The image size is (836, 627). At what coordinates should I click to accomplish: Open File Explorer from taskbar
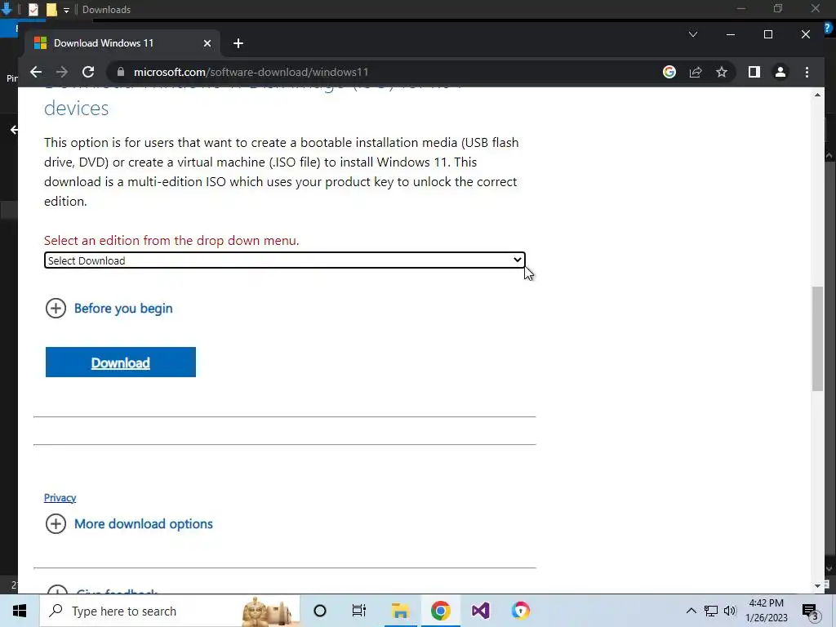(400, 611)
